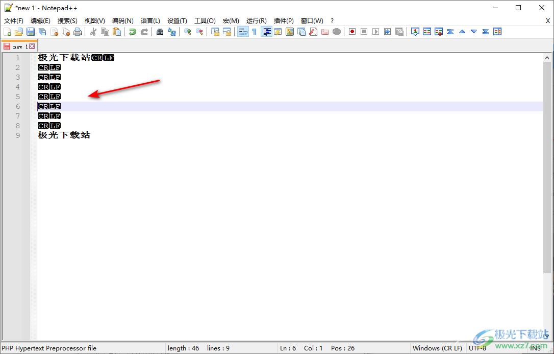Open the 插件(P) menu
Viewport: 554px width, 354px height.
click(284, 21)
